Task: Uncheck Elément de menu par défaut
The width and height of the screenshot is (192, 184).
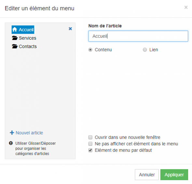Action: [x=90, y=150]
